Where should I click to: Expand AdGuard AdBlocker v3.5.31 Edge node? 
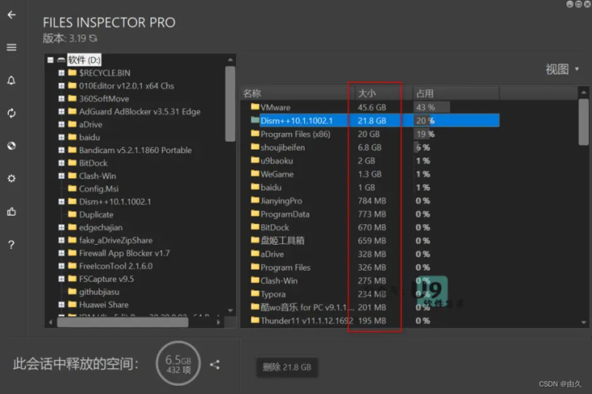(61, 111)
